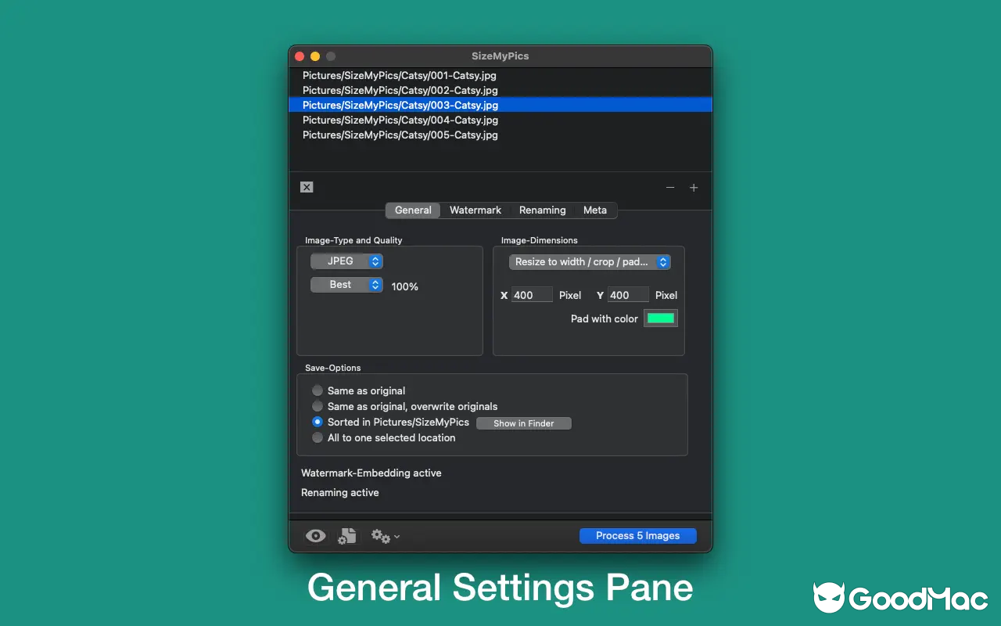Switch to the Watermark tab
1001x626 pixels.
[x=475, y=210]
